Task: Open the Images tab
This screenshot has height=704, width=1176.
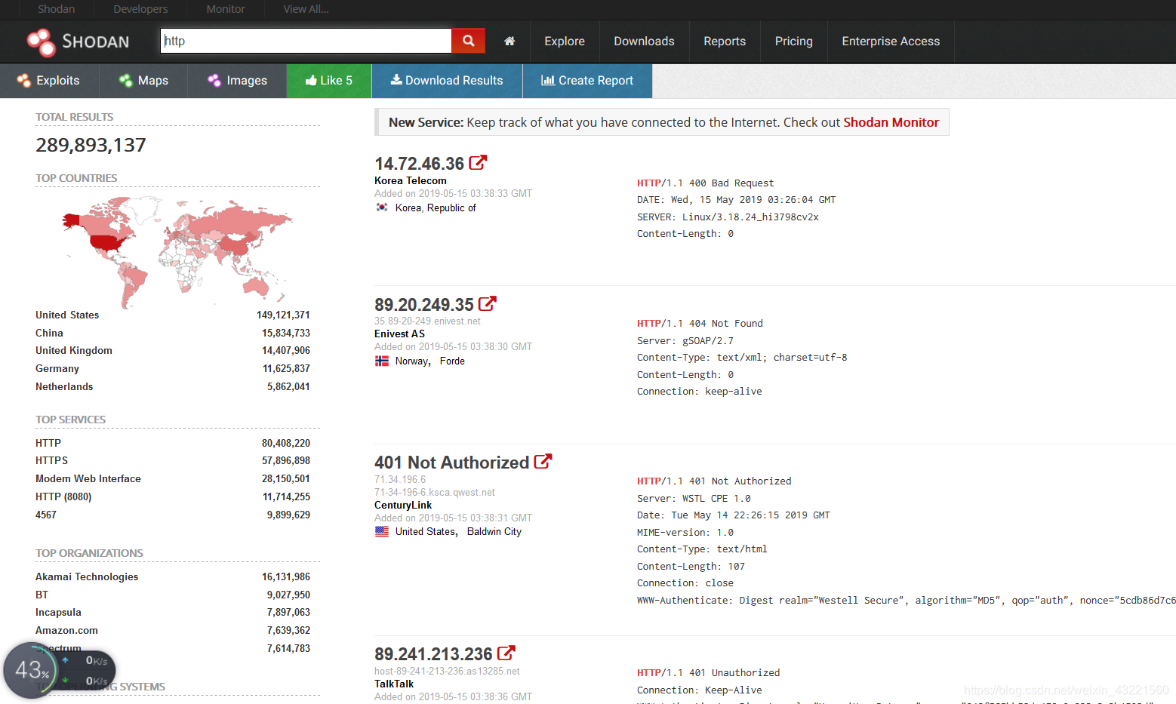Action: click(237, 81)
